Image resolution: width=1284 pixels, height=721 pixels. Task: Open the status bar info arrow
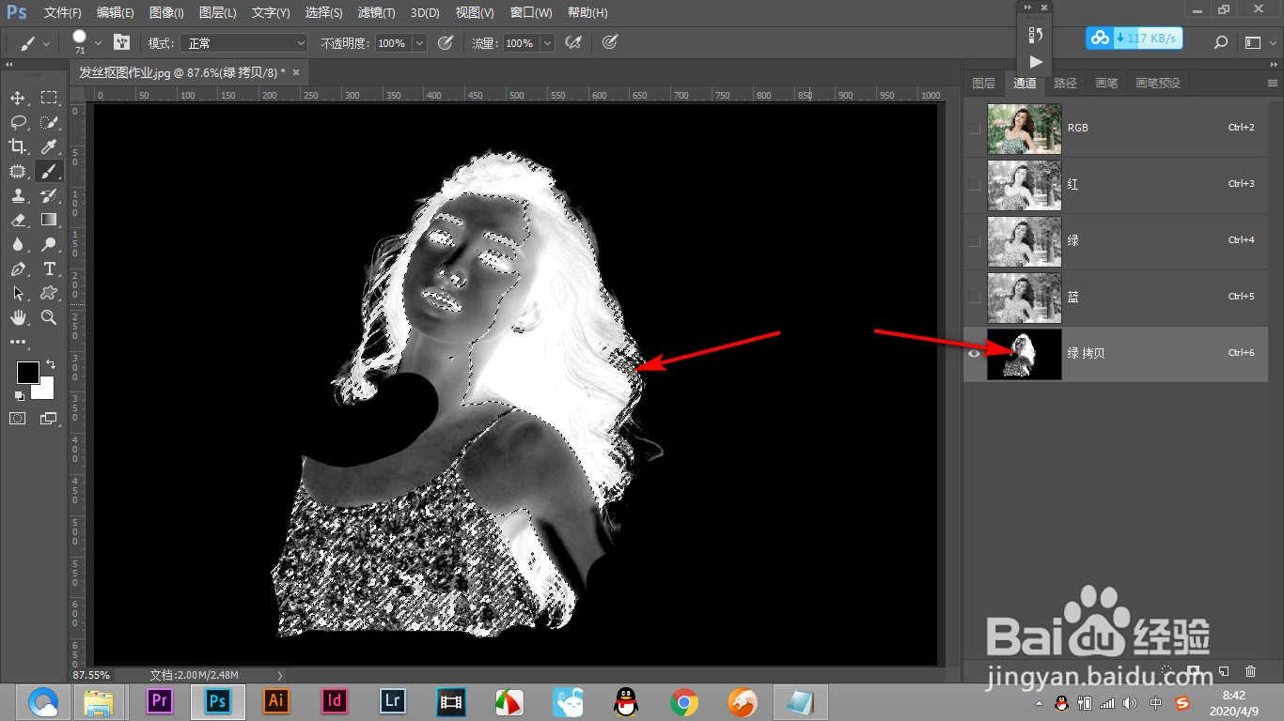(x=280, y=675)
